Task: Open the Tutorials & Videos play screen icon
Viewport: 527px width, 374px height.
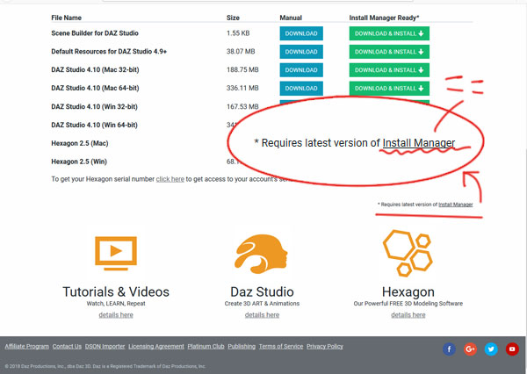Action: [x=116, y=254]
